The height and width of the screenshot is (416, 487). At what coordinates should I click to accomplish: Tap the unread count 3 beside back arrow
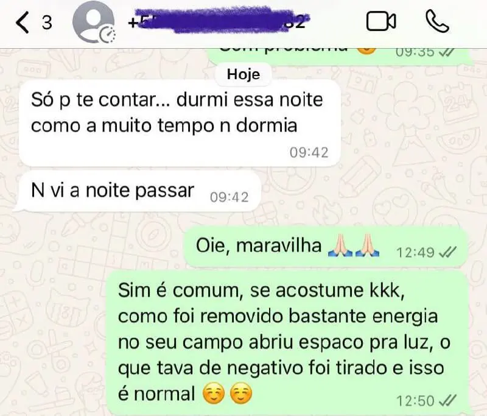(47, 23)
